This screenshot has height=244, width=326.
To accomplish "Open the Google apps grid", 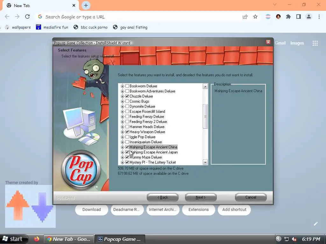I will point(315,43).
